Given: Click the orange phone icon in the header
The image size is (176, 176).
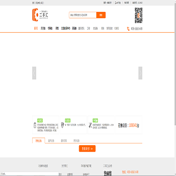Looking at the screenshot, I should (x=128, y=29).
